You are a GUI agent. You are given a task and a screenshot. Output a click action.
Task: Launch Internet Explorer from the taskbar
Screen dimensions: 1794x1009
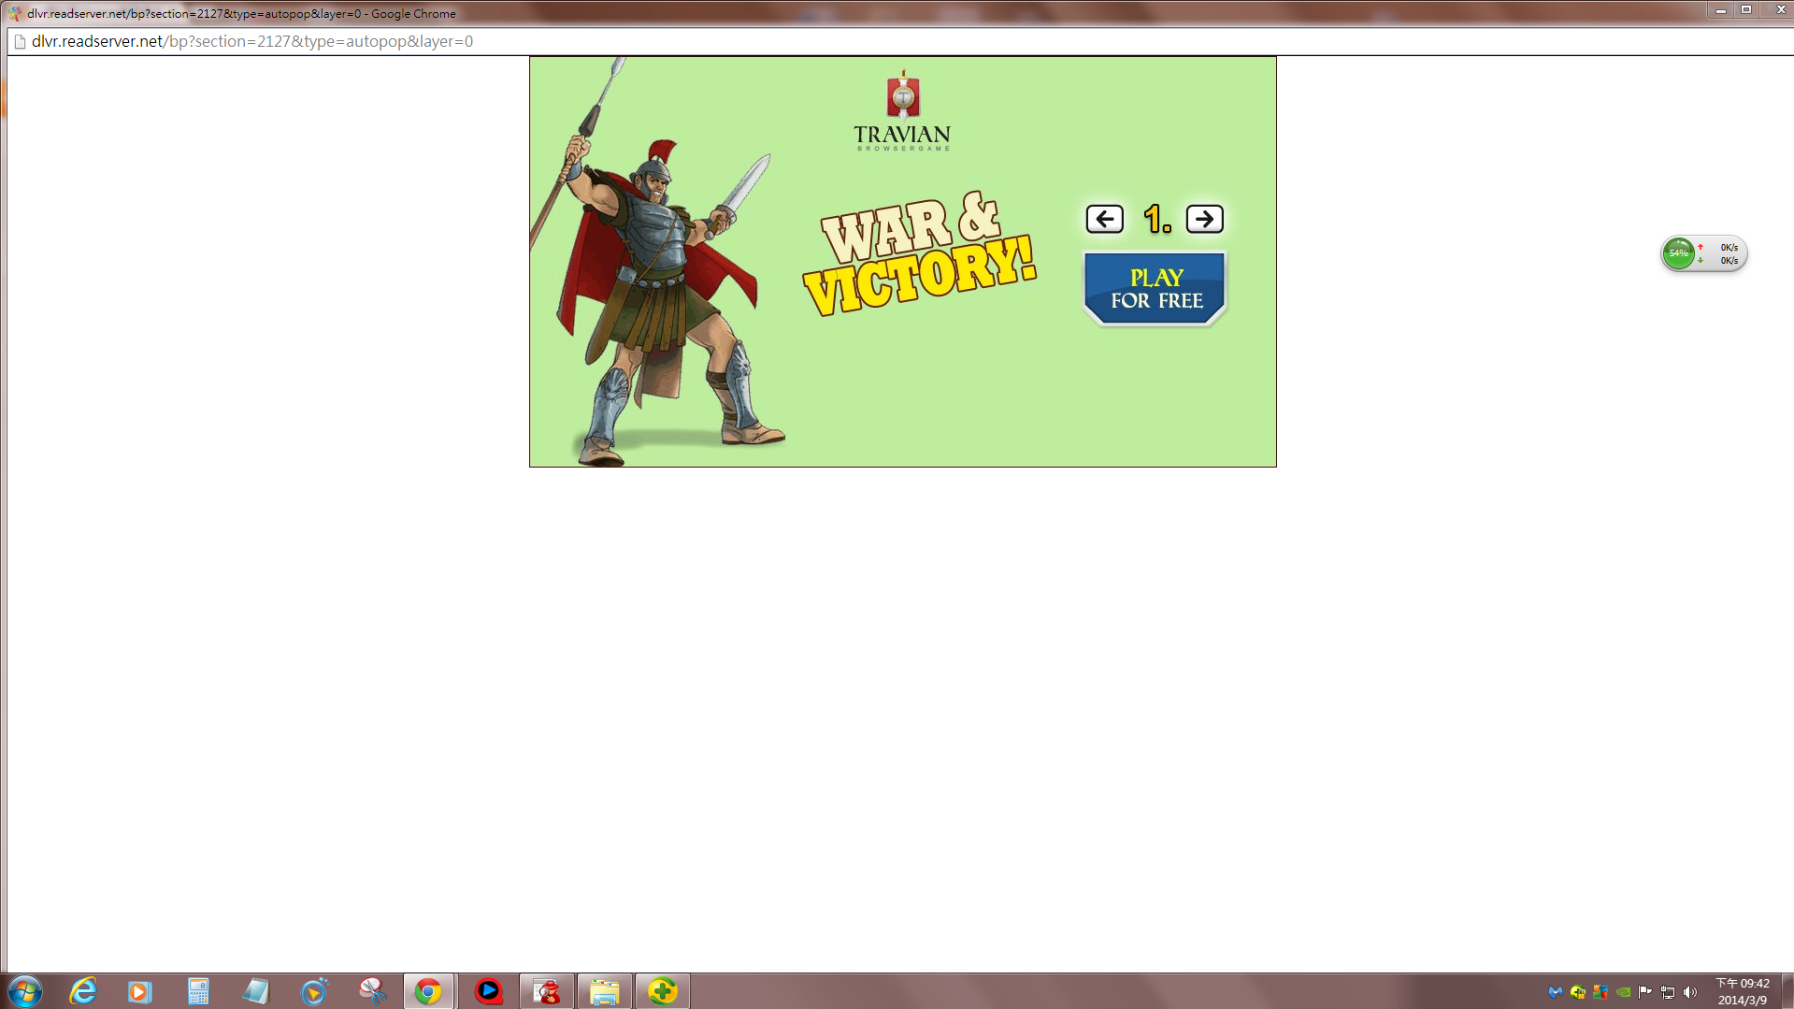(x=83, y=991)
